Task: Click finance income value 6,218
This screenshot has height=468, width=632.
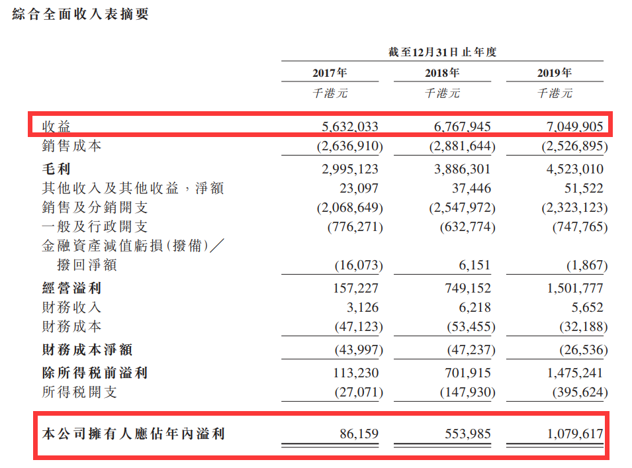Action: [x=474, y=308]
